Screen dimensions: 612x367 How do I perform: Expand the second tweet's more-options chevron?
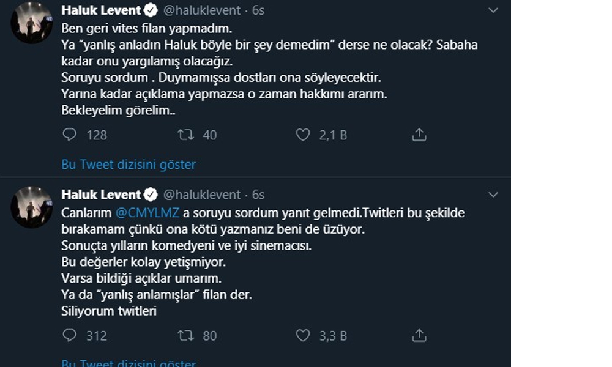tap(493, 195)
